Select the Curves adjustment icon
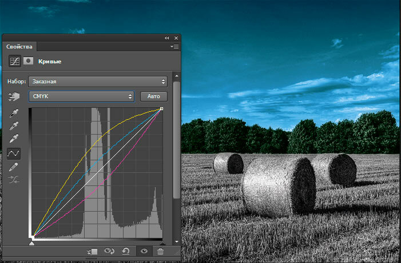 pos(14,61)
